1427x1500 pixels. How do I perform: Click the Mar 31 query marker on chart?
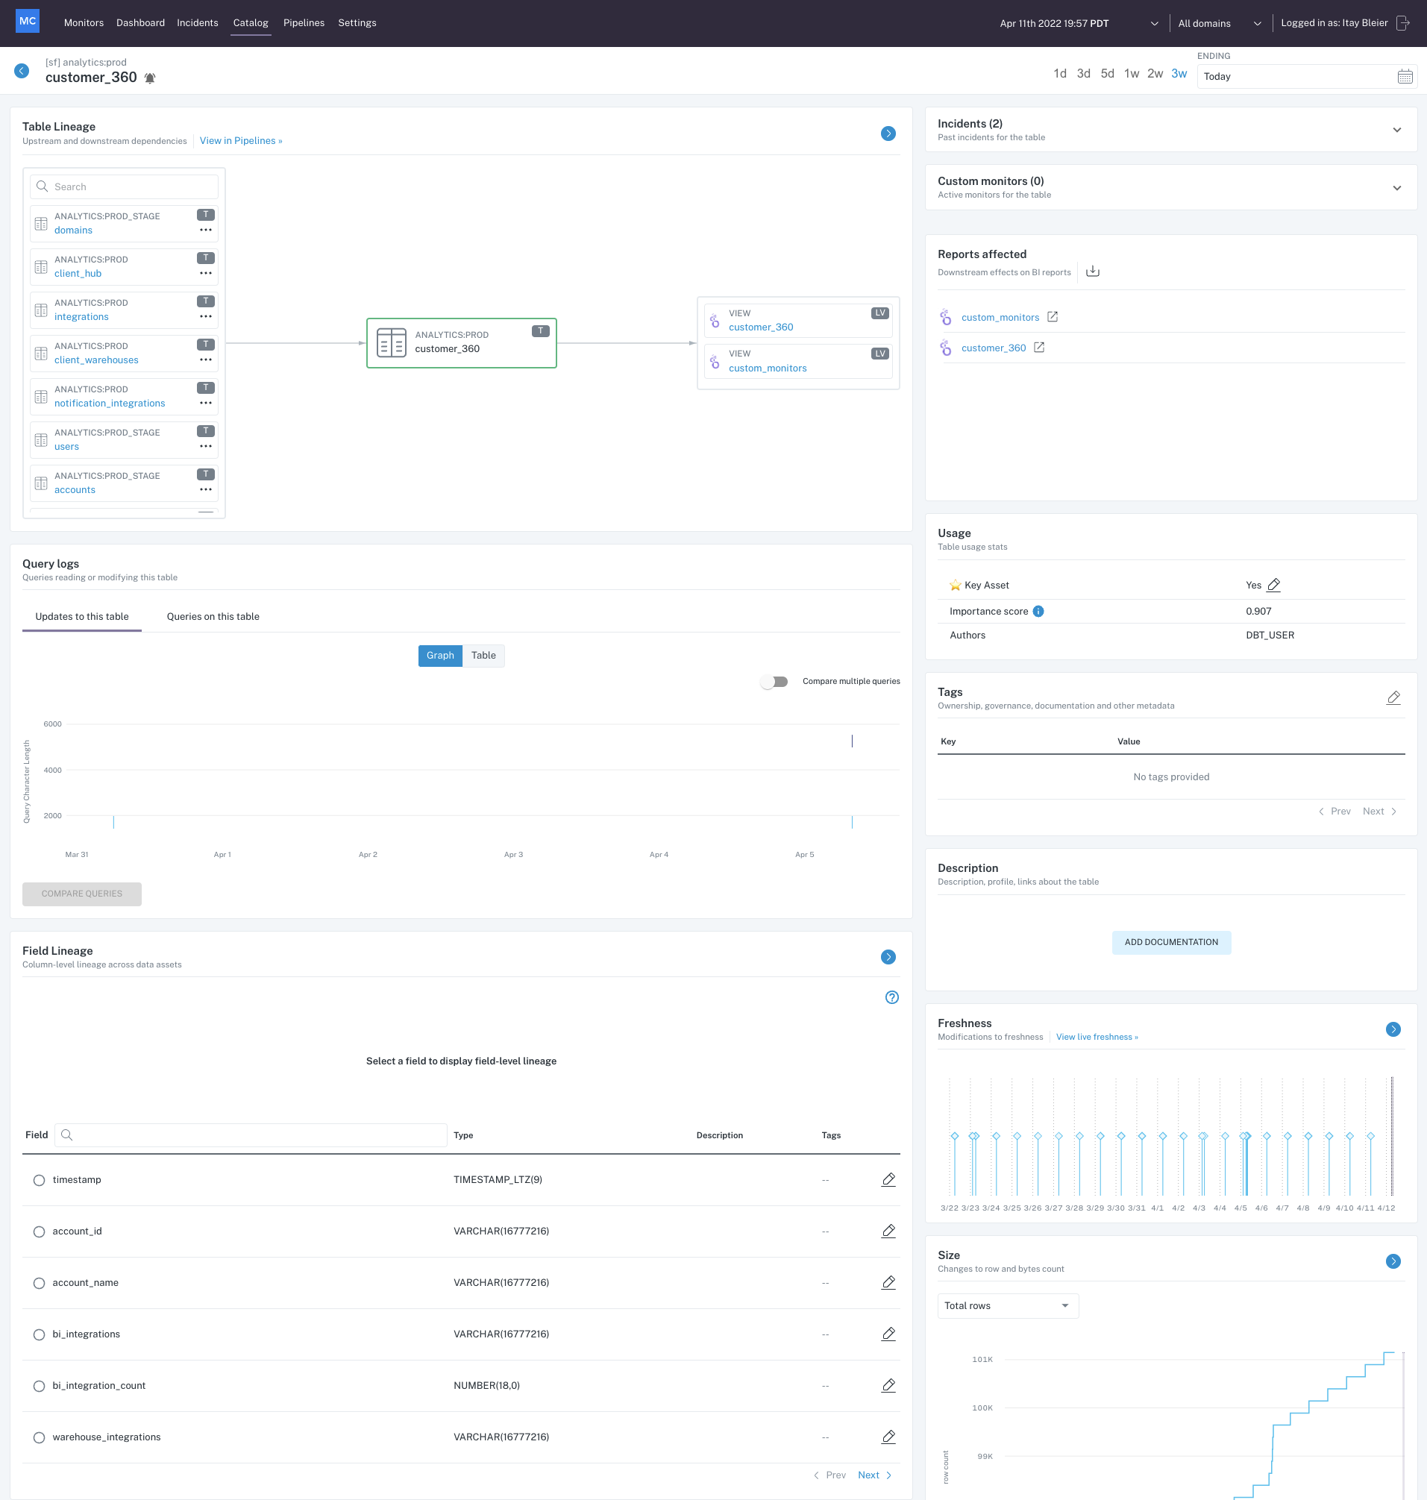pos(113,821)
